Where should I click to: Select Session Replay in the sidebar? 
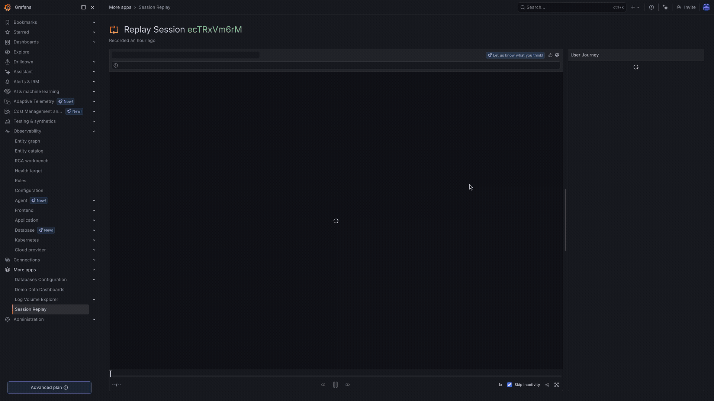click(51, 309)
